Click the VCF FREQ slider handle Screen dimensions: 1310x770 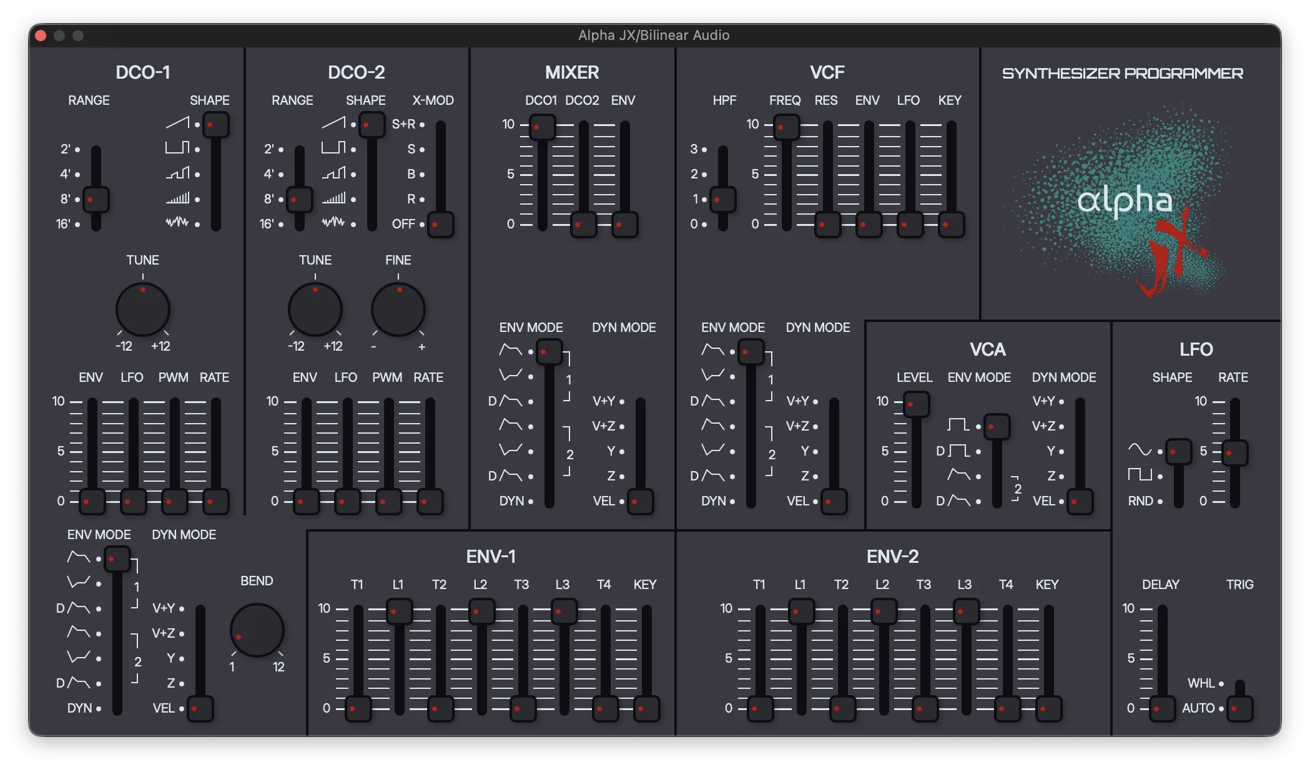click(x=786, y=127)
